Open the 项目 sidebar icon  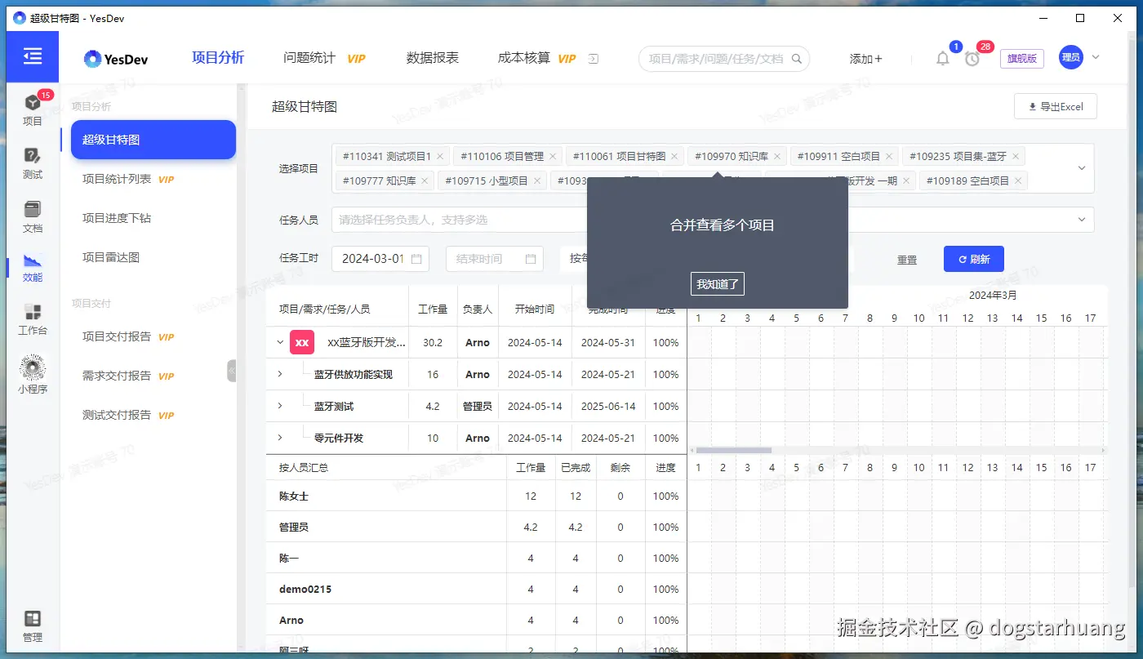point(33,109)
